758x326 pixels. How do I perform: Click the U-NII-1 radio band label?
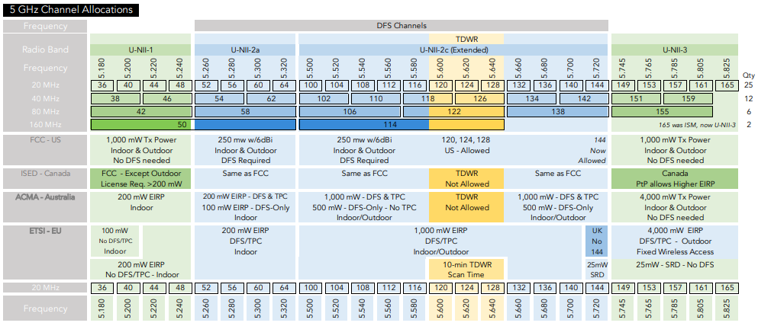(x=140, y=50)
